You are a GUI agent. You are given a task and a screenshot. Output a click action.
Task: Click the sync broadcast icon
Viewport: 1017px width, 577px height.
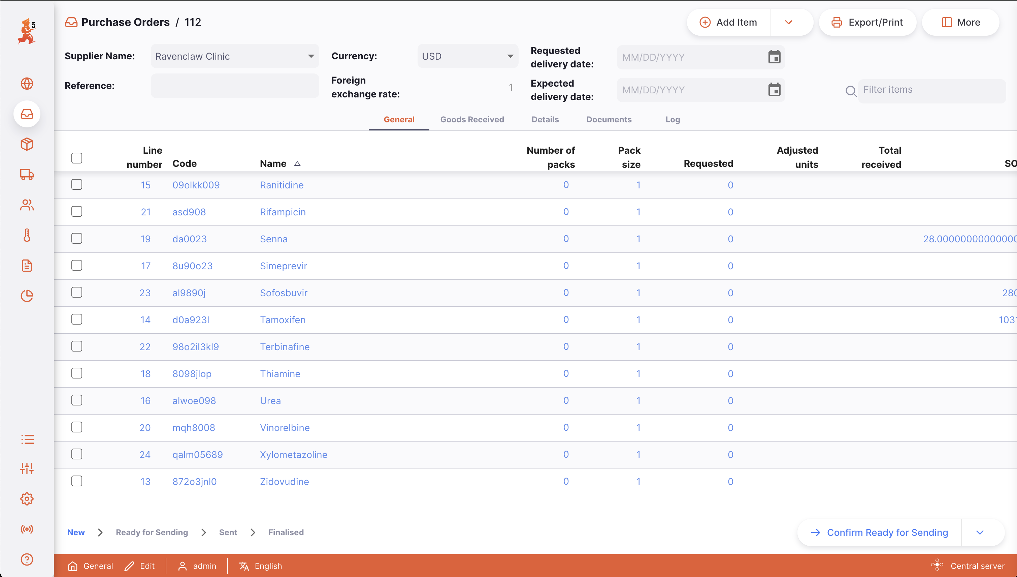[x=27, y=529]
